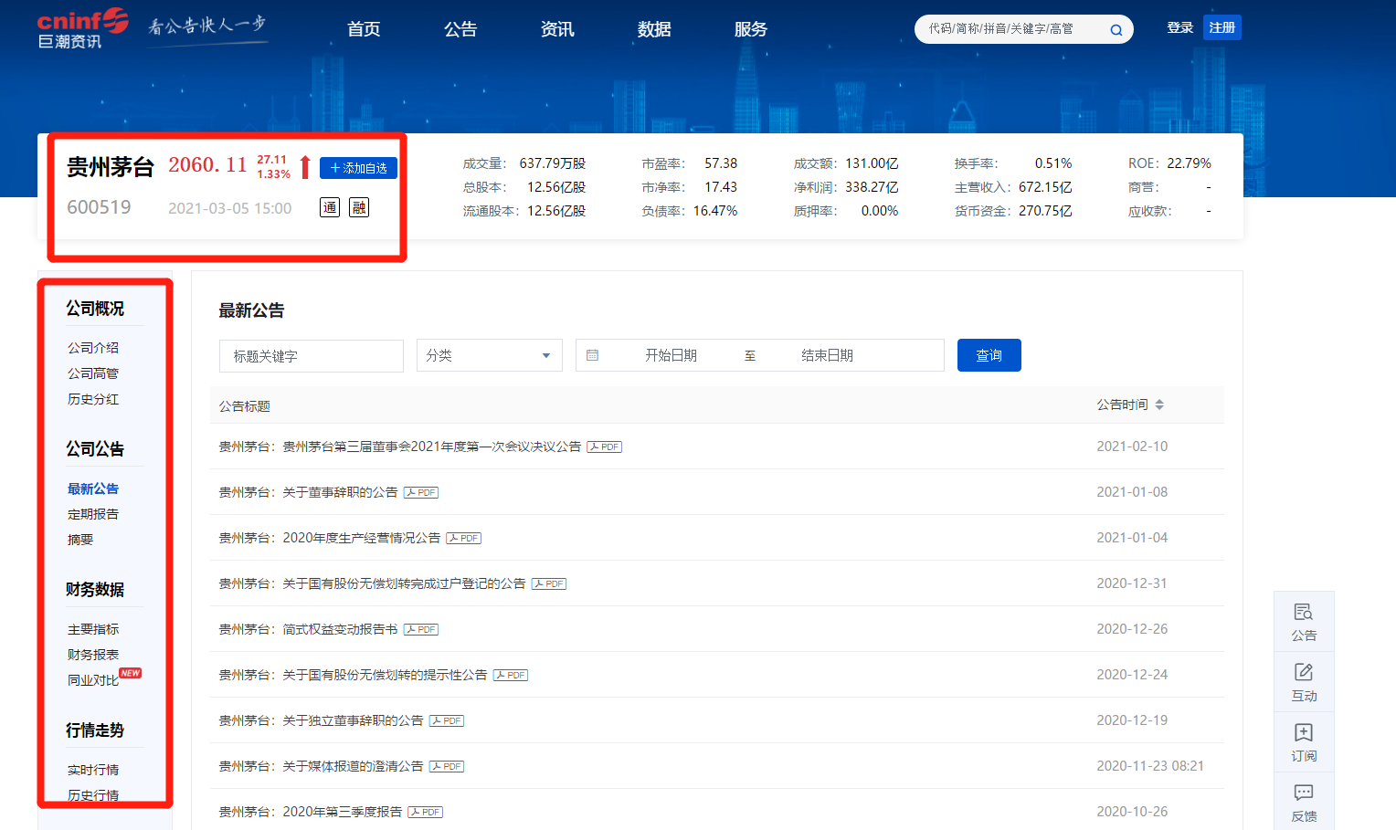The image size is (1396, 830).
Task: Open announcement 简式权益变动报告书
Action: [x=309, y=629]
